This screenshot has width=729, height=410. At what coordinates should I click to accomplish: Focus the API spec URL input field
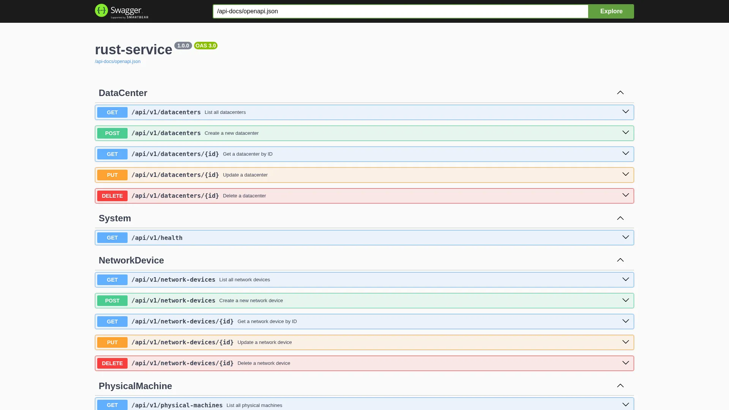tap(401, 11)
